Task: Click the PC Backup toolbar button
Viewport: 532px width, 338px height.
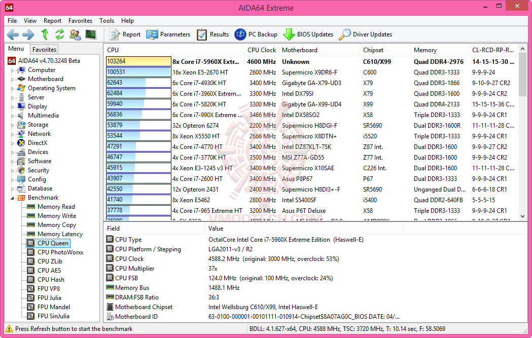Action: point(256,34)
